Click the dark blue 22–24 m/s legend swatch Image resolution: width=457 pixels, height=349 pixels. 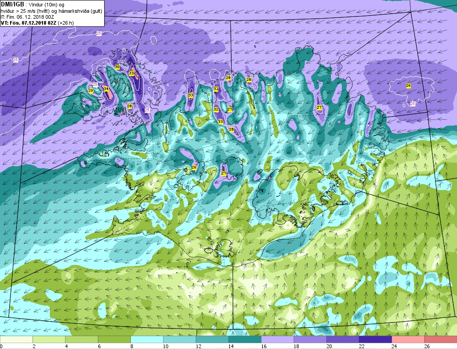375,339
